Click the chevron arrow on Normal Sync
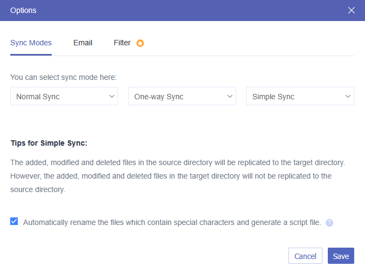 (112, 97)
